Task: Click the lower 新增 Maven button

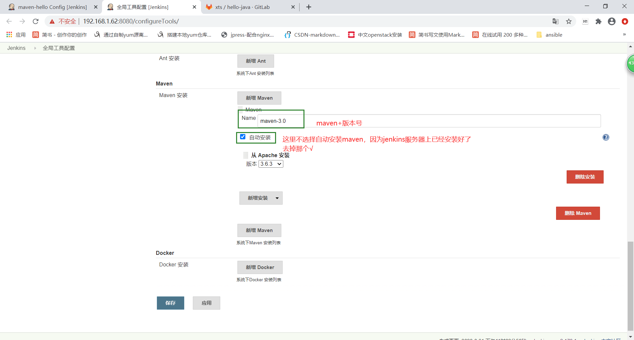Action: (x=259, y=230)
